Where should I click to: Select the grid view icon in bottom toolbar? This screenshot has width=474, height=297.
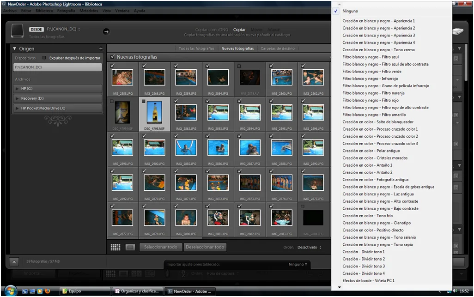click(114, 247)
